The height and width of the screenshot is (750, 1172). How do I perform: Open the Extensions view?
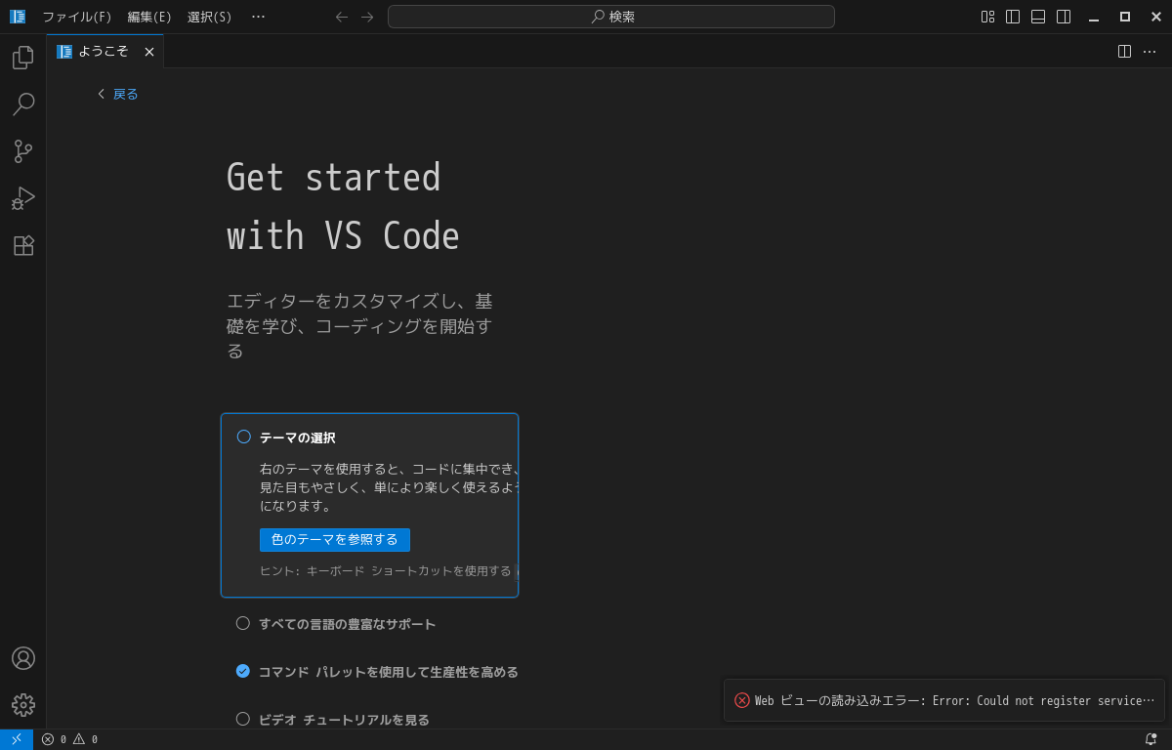(22, 245)
